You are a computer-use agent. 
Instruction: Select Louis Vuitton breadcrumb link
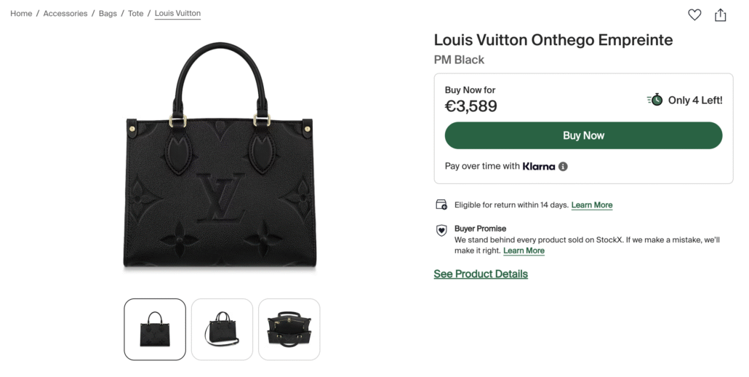click(x=177, y=13)
